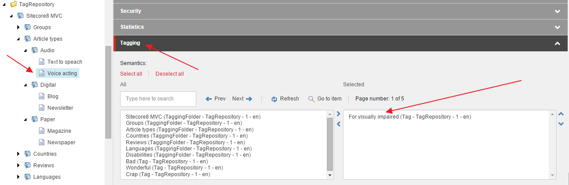Click the Sitecore8 MVC folder icon
Screen dimensions: 569x185
[x=20, y=16]
